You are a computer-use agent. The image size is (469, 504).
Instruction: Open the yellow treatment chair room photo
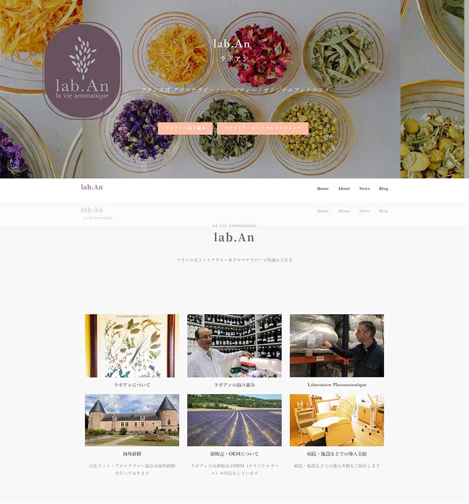click(x=337, y=420)
